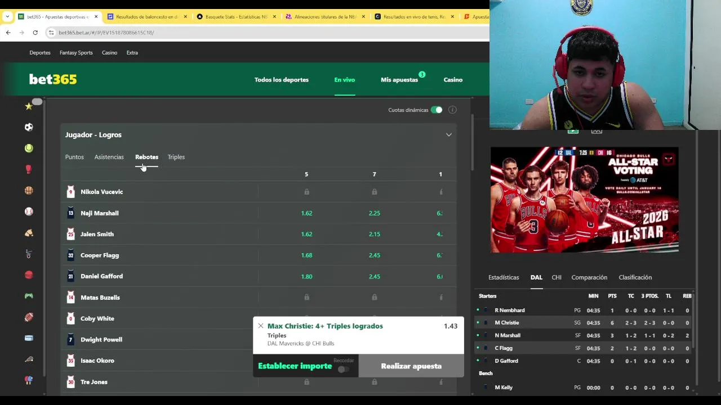Image resolution: width=721 pixels, height=405 pixels.
Task: Switch to the Puntos tab
Action: pos(74,157)
